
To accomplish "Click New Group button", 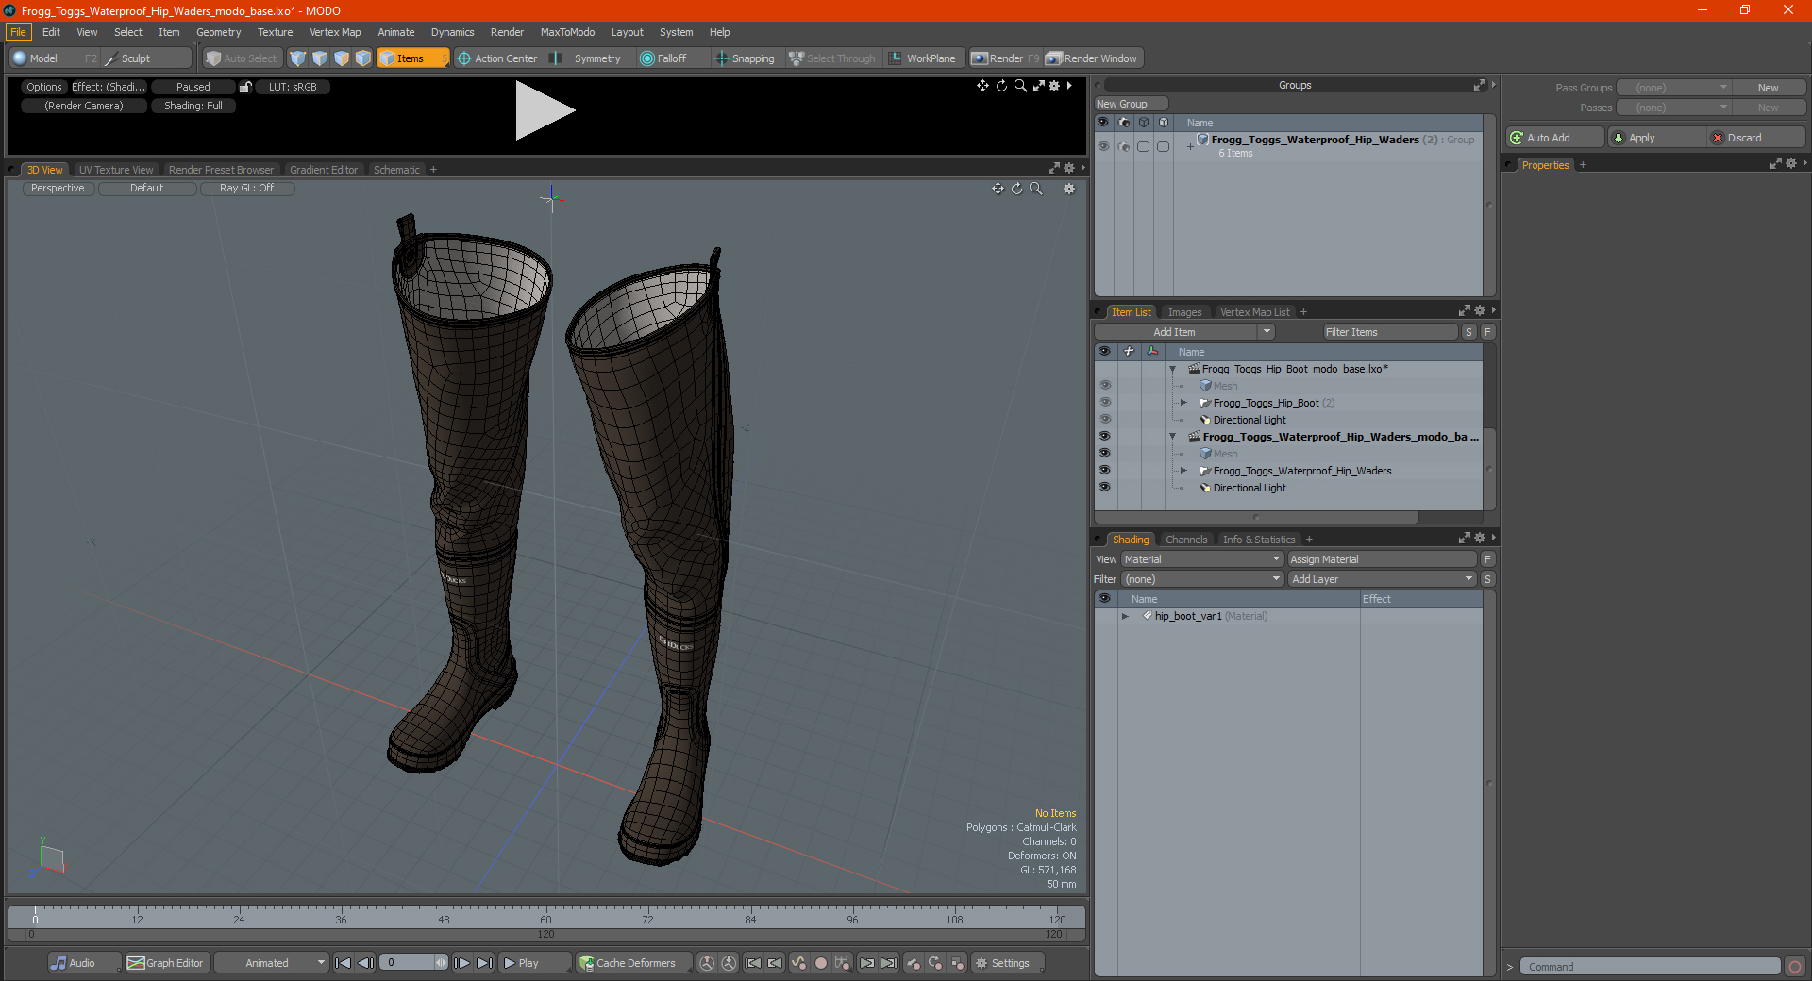I will click(x=1131, y=104).
